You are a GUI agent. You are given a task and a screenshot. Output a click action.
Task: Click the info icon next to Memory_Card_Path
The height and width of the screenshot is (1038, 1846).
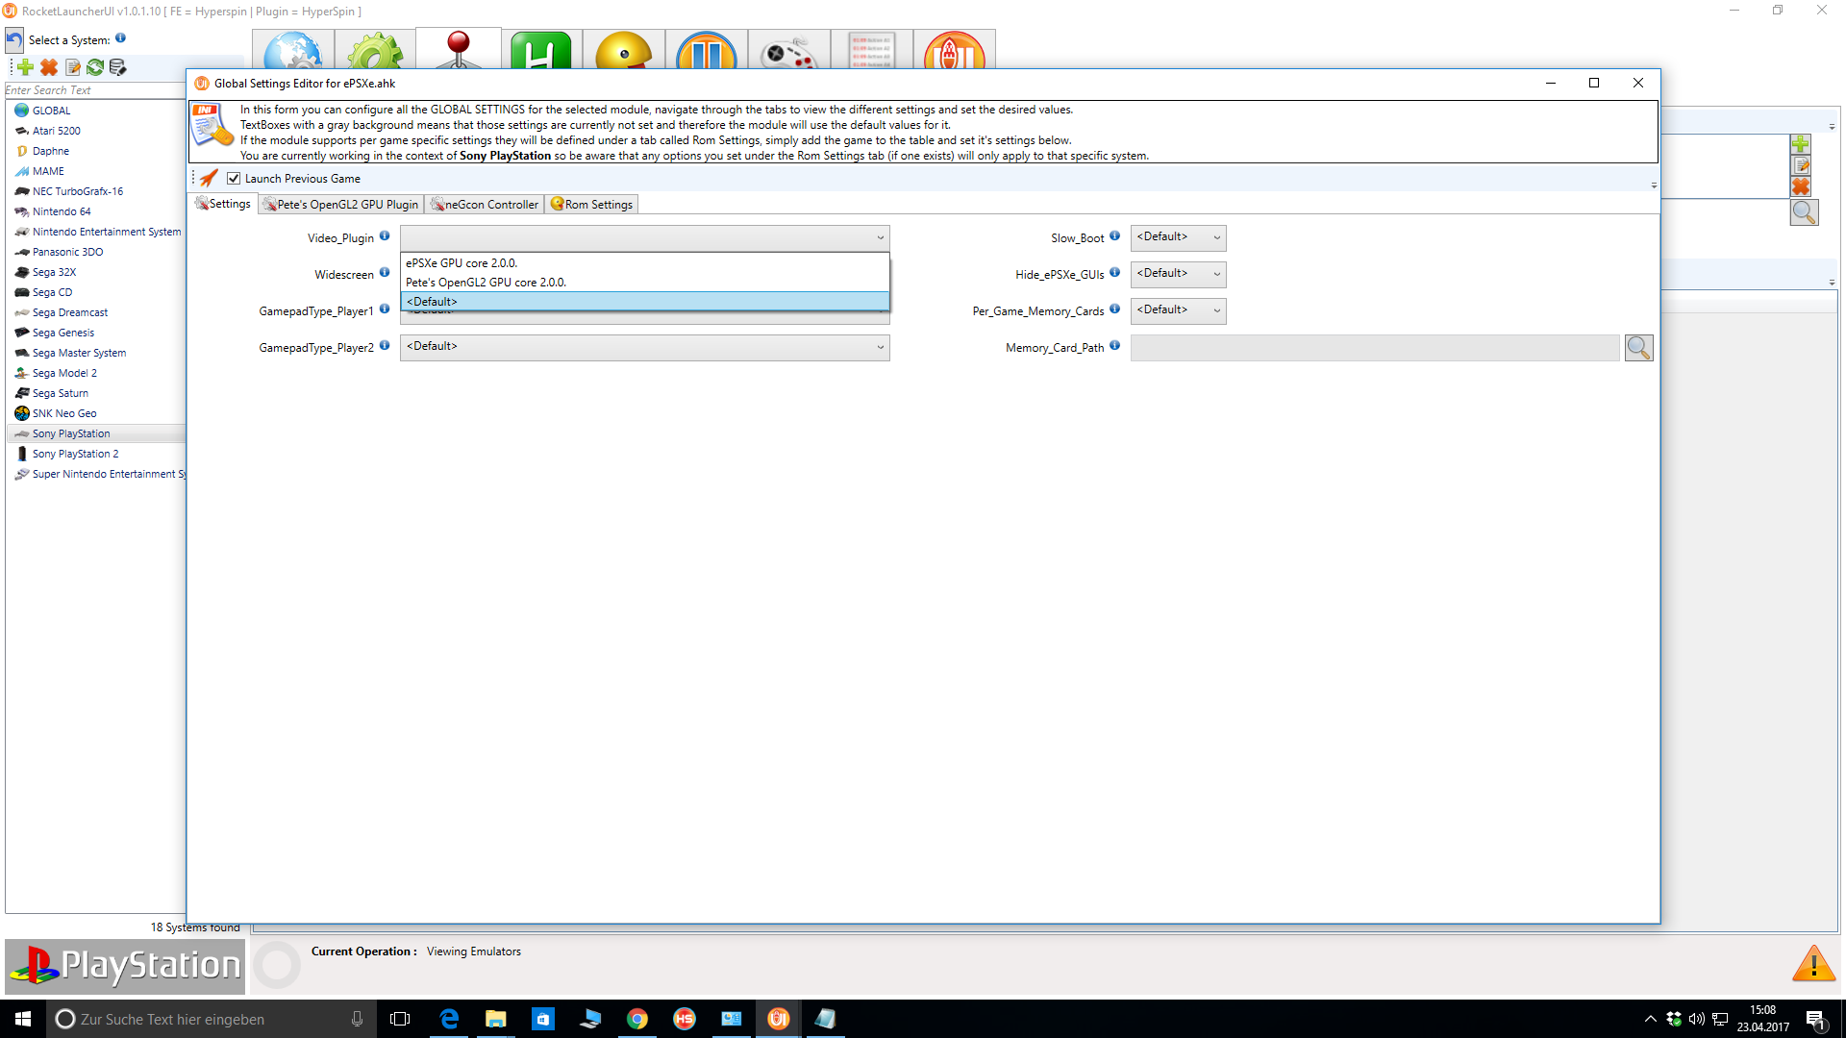pos(1115,346)
